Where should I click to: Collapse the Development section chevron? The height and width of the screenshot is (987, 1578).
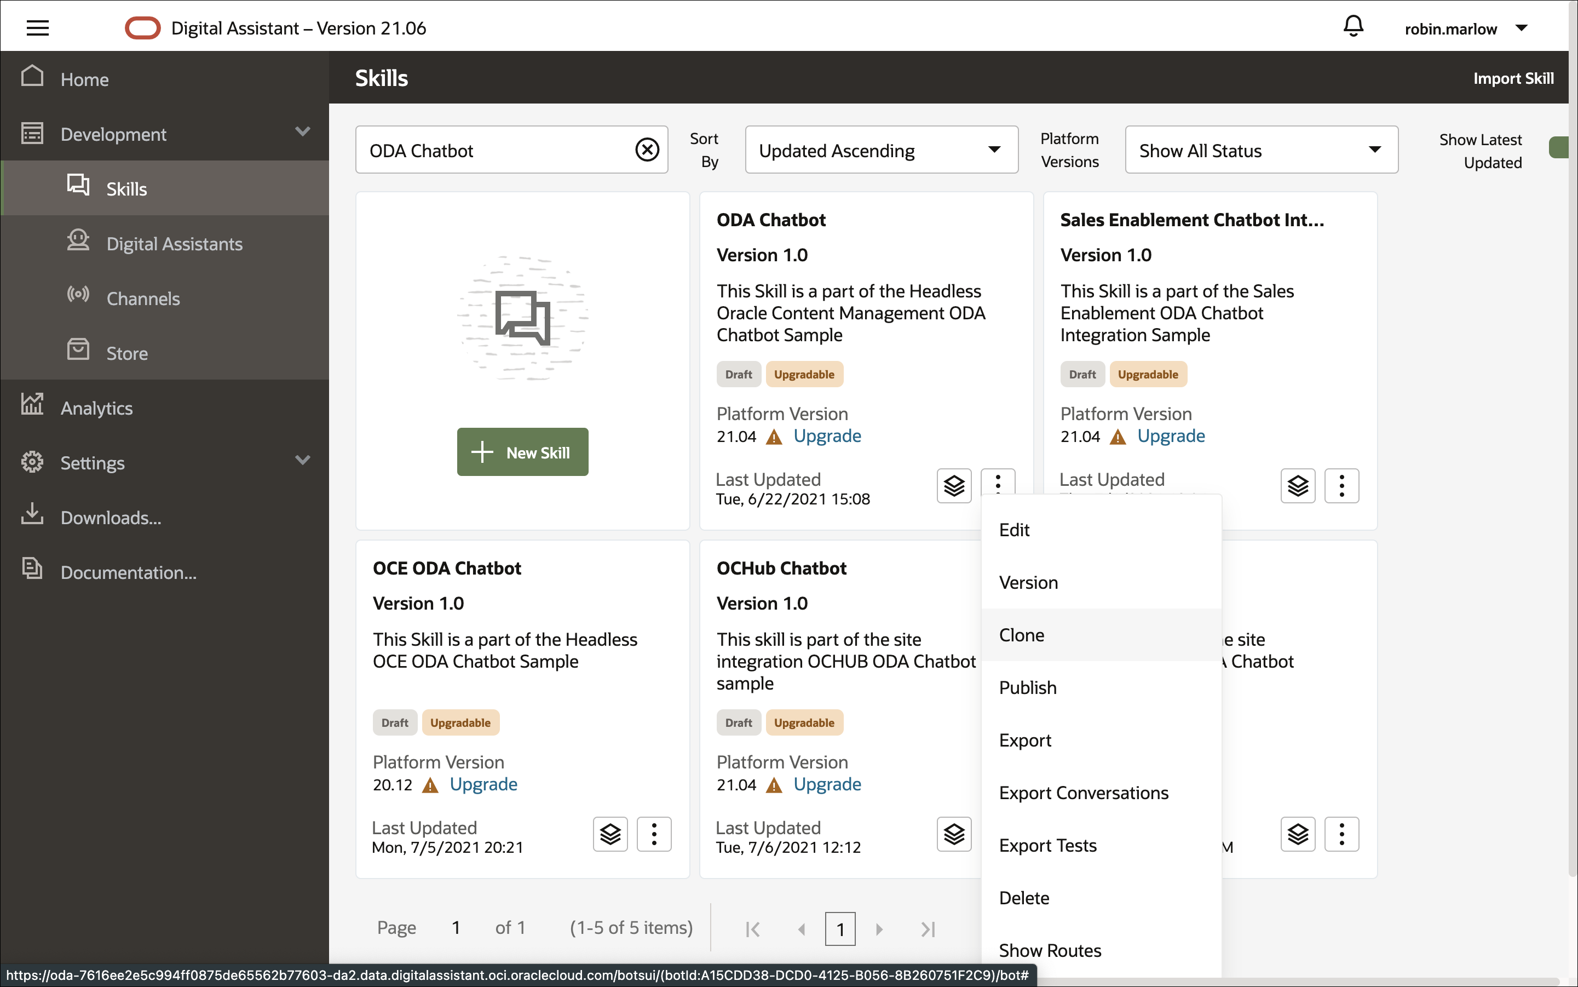point(303,131)
